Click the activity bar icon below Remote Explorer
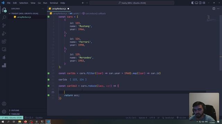 coord(4,58)
